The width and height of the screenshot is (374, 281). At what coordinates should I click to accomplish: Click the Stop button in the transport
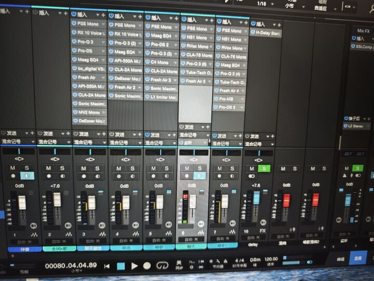pos(121,266)
